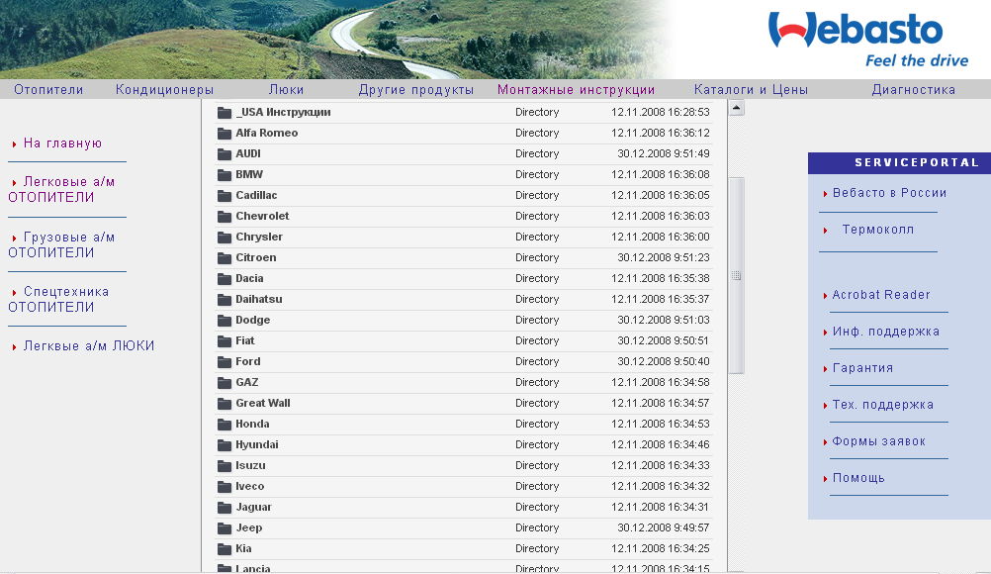
Task: Open the AUDI directory
Action: 248,154
